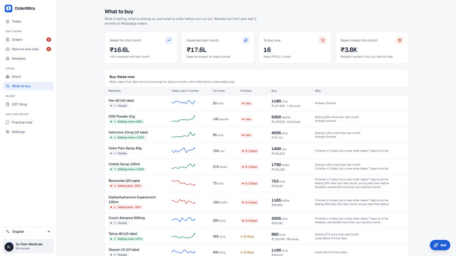Click the Settings gear icon
This screenshot has height=256, width=456.
coord(7,132)
